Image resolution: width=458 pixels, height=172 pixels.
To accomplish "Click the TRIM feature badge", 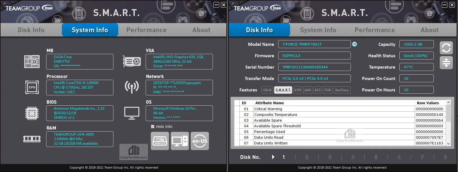I will tap(328, 90).
